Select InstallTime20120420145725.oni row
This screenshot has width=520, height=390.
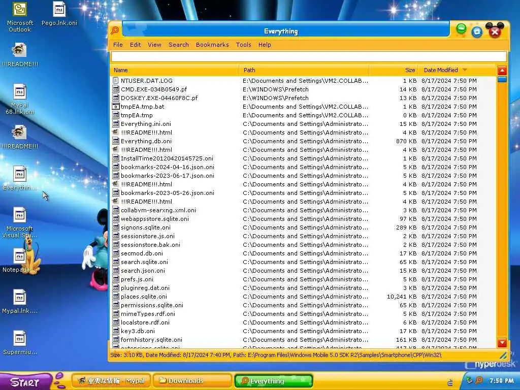[x=303, y=158]
